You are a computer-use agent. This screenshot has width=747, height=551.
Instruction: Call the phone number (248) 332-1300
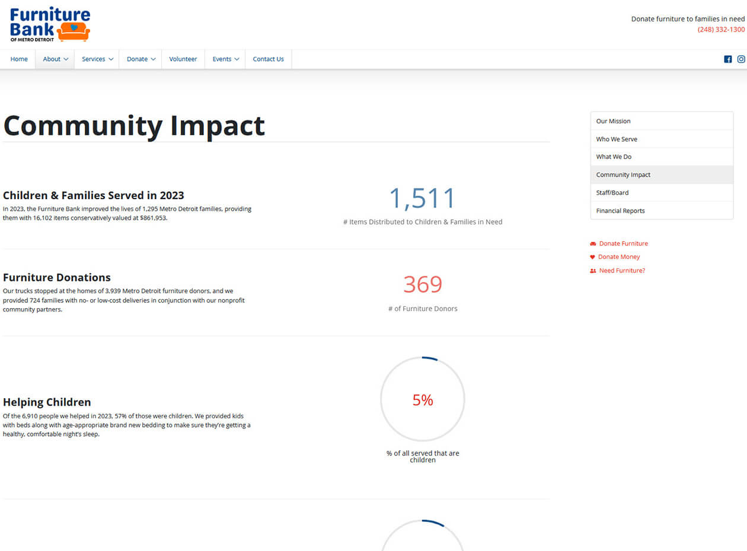click(721, 30)
